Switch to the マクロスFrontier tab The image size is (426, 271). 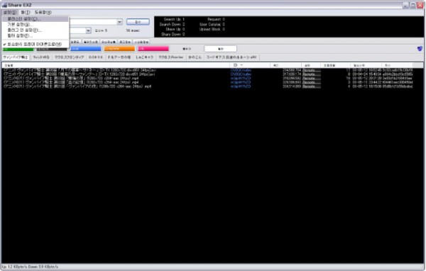pos(171,57)
